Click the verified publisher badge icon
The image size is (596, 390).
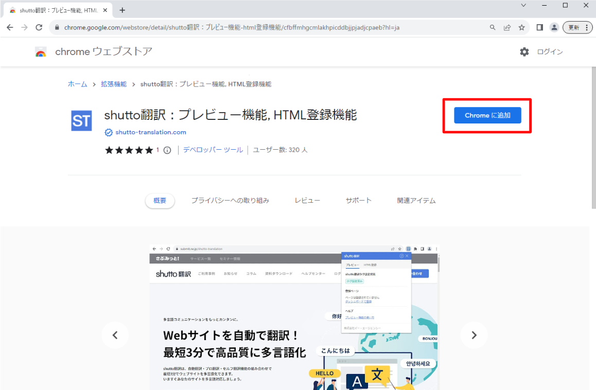click(109, 132)
